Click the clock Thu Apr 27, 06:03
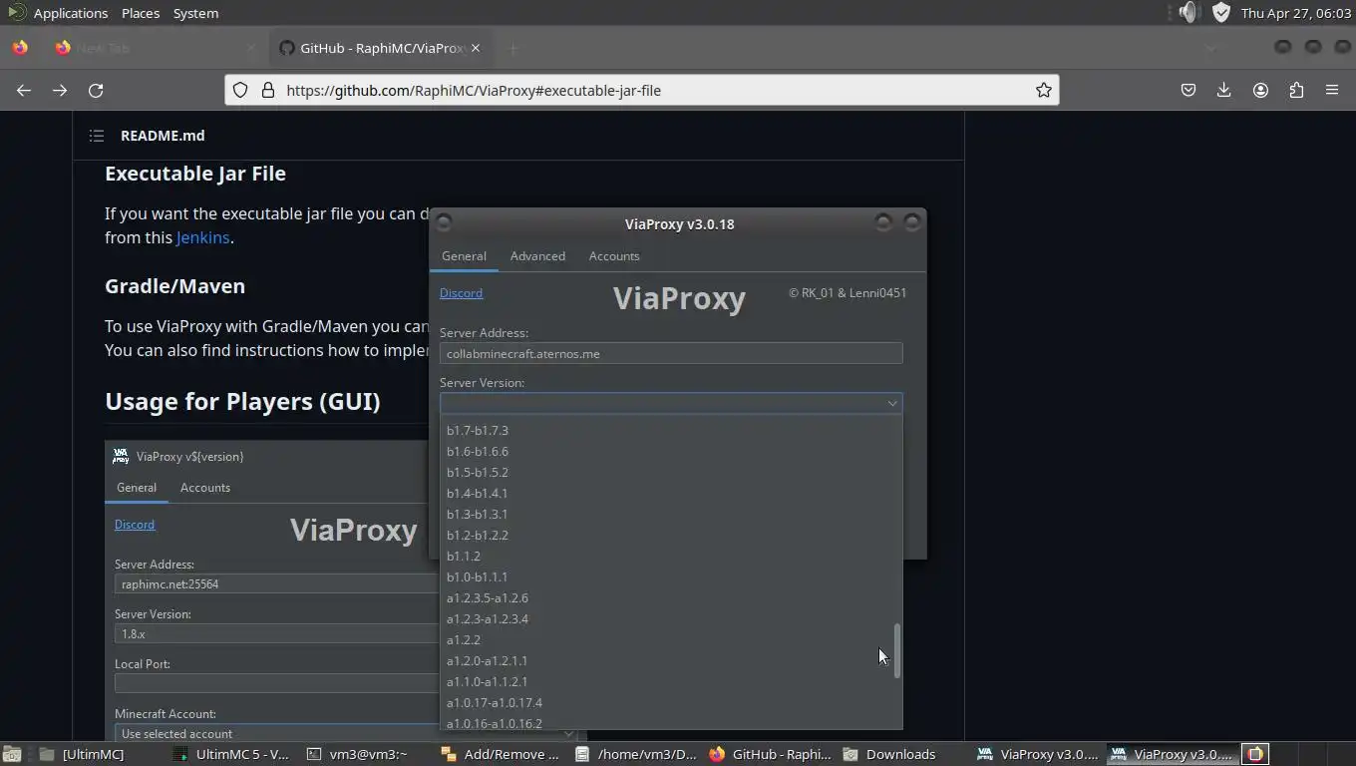 click(x=1296, y=13)
